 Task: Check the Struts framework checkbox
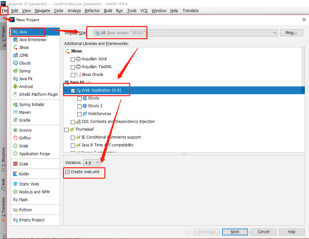[x=79, y=98]
